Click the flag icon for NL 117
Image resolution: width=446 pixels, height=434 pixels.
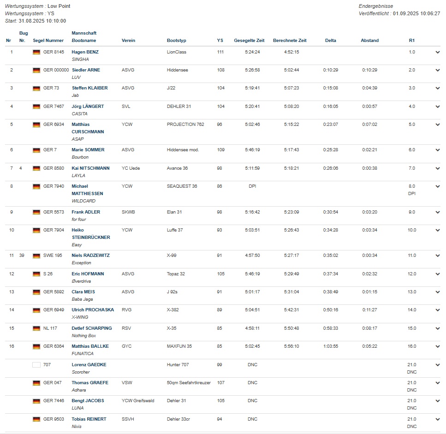36,328
